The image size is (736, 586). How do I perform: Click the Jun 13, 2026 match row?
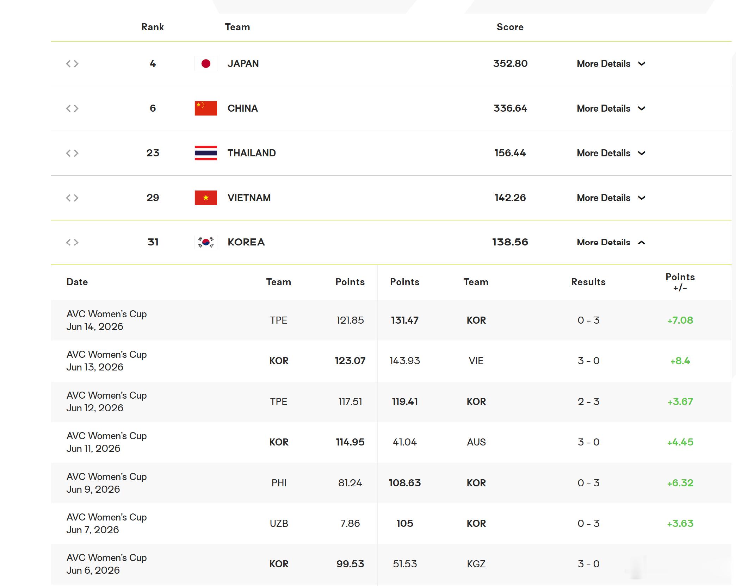point(391,361)
